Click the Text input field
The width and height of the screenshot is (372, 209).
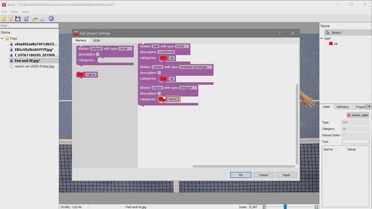pos(355,142)
